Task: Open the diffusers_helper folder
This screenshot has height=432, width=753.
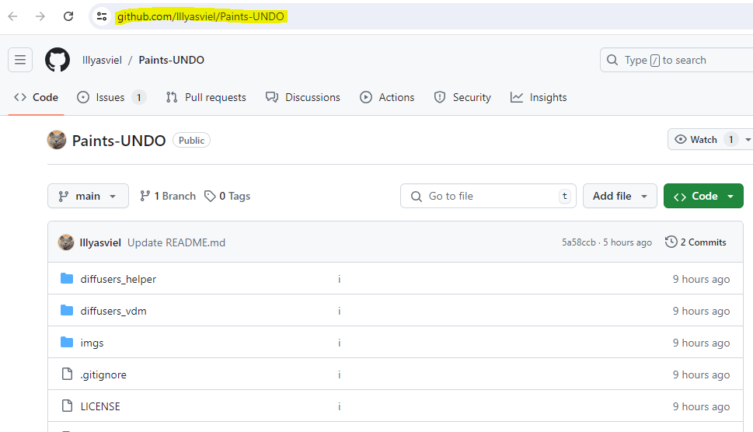Action: (118, 279)
